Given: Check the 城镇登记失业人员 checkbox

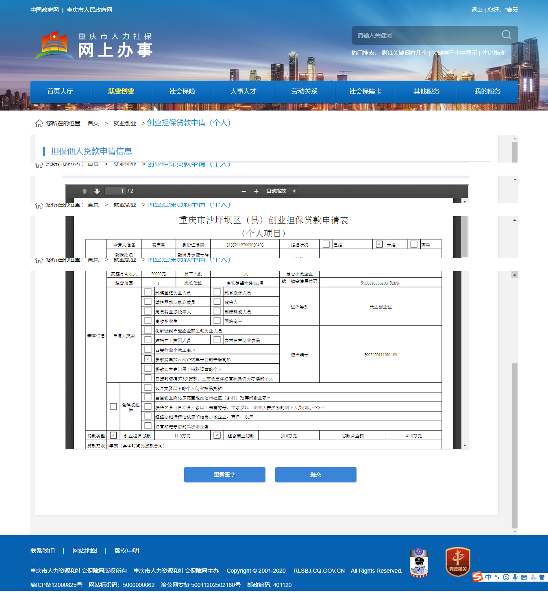Looking at the screenshot, I should [148, 292].
